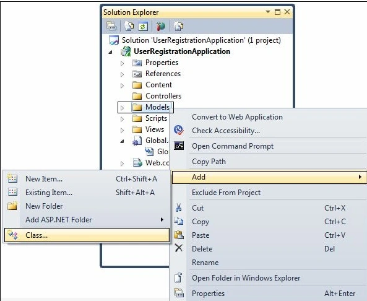The width and height of the screenshot is (367, 301).
Task: Click the Nest Related Files toolbar icon
Action: (179, 26)
